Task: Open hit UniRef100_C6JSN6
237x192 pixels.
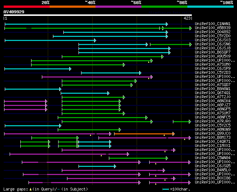Action: (213, 44)
